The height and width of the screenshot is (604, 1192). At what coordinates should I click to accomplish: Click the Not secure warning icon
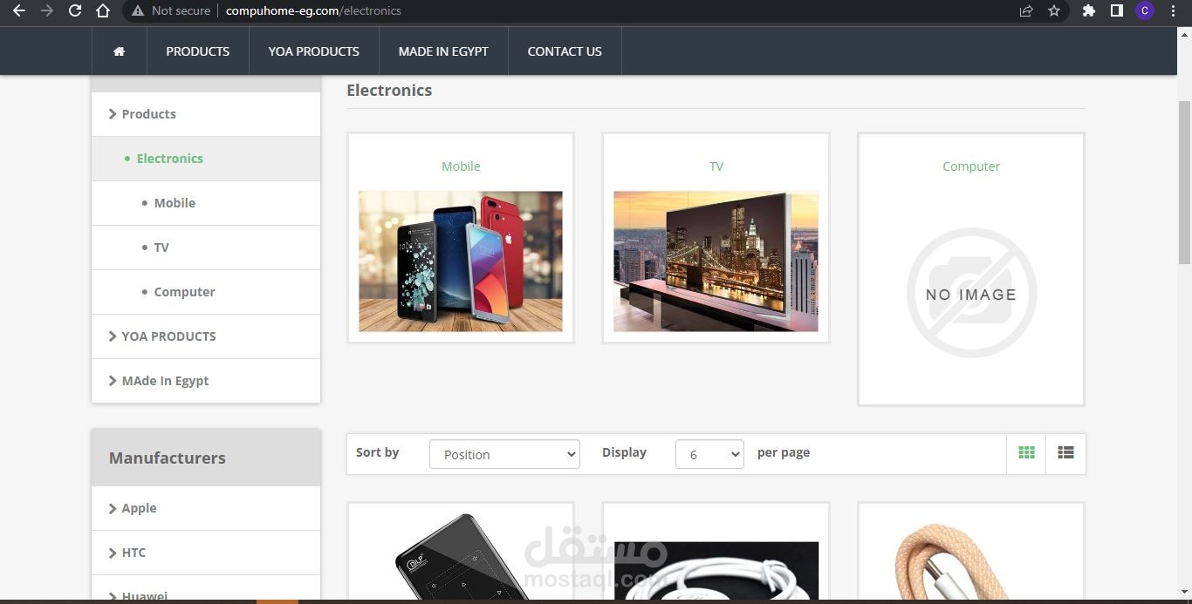(x=138, y=11)
